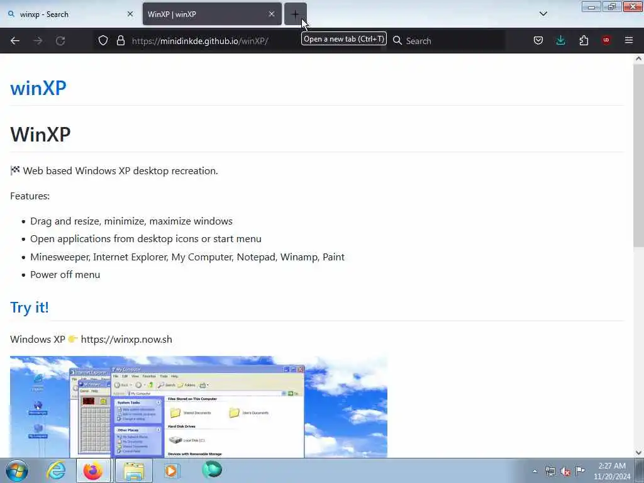The image size is (644, 483).
Task: Click the Minesweeper, Internet Explorer bullet line
Action: tap(187, 257)
